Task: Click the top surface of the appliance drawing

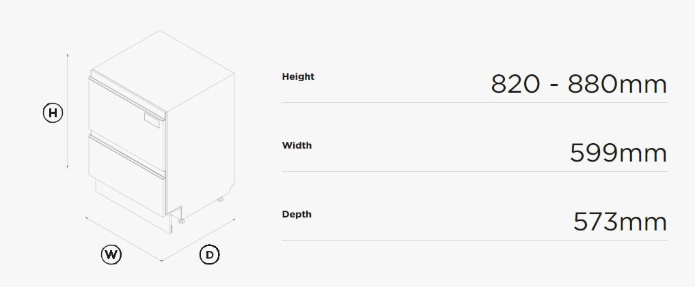Action: click(163, 70)
